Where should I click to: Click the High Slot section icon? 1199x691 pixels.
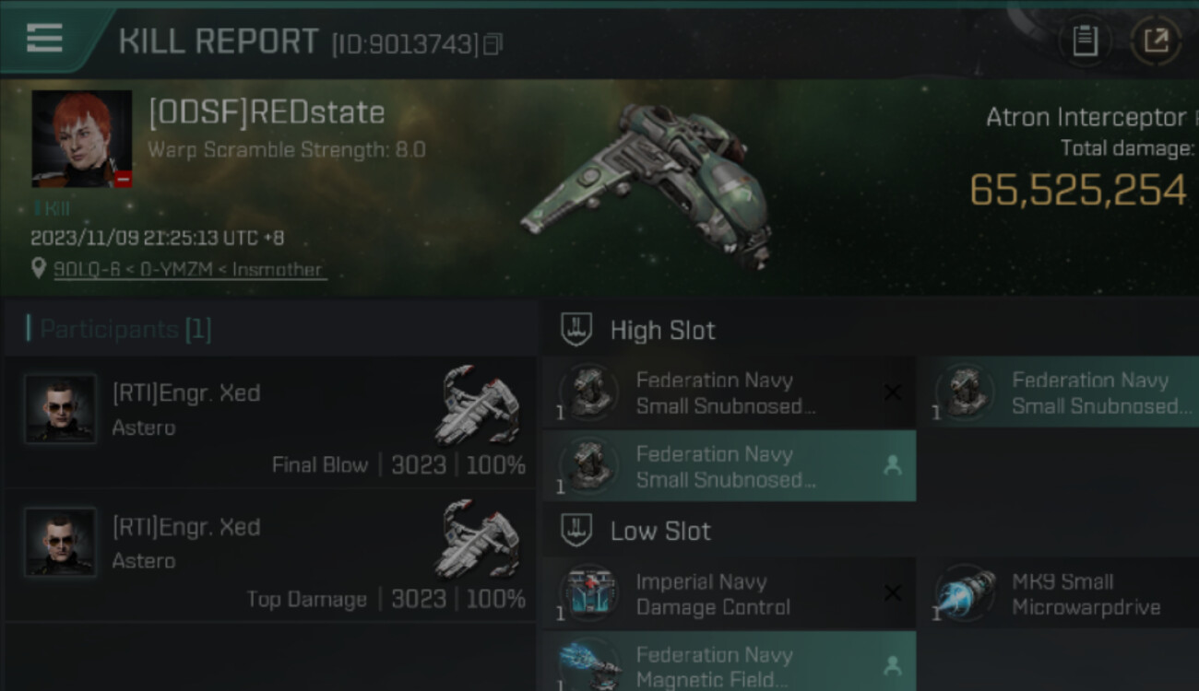pyautogui.click(x=576, y=330)
